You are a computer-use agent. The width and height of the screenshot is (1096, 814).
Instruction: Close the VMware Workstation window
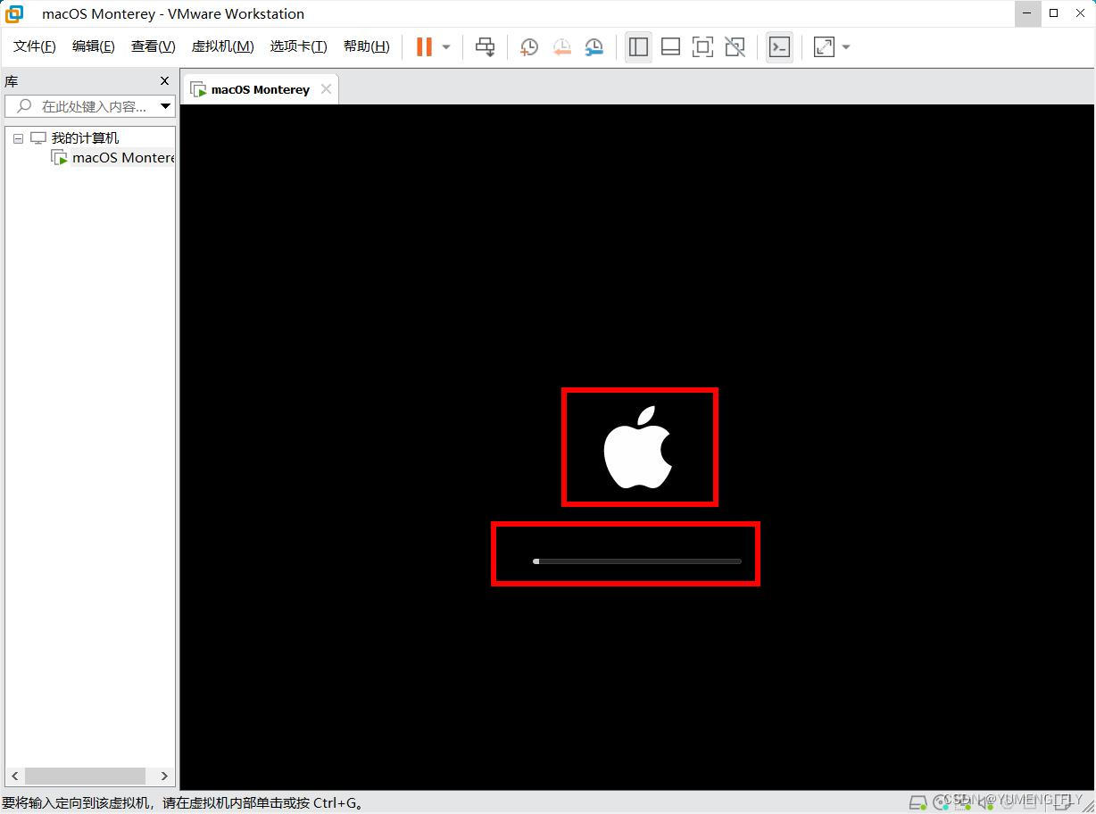point(1079,13)
